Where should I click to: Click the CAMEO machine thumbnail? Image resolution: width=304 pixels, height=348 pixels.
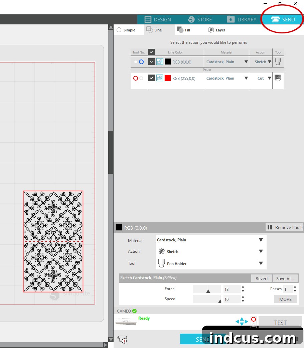click(126, 321)
